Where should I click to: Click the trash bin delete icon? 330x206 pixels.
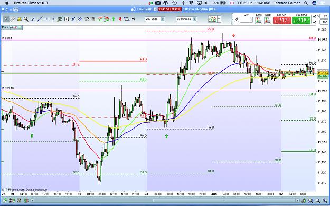[93, 19]
